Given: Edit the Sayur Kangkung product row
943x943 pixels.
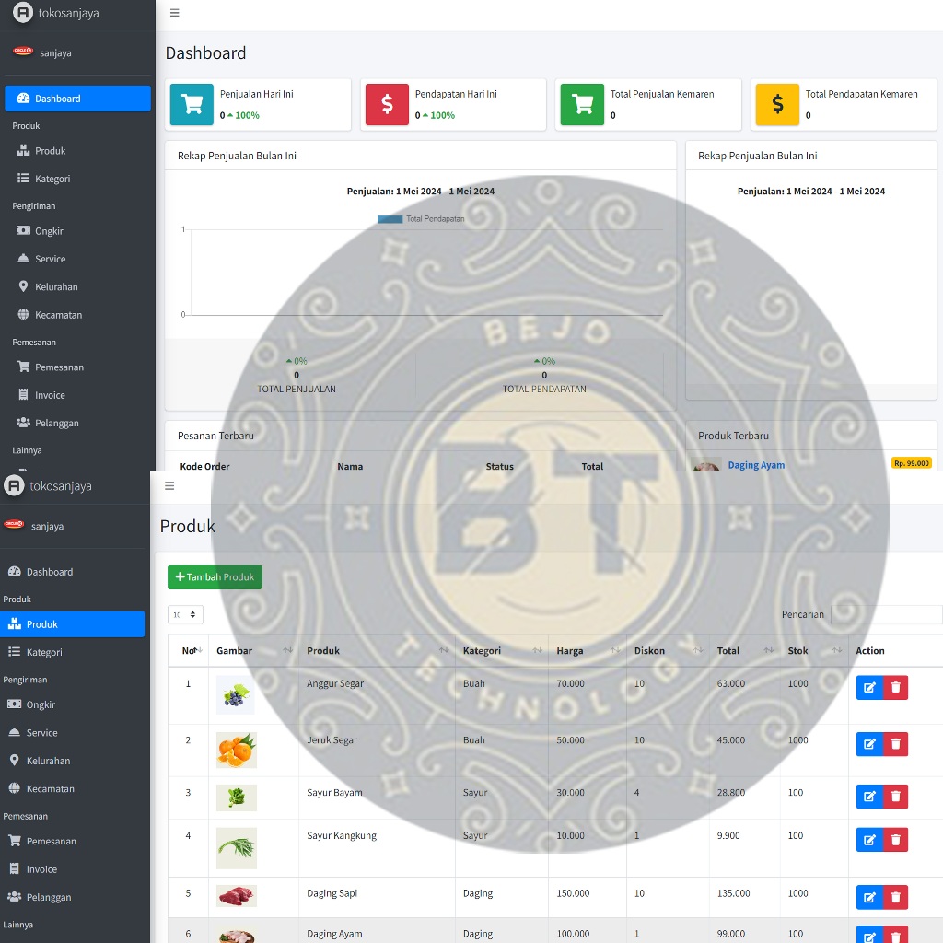Looking at the screenshot, I should pos(869,840).
